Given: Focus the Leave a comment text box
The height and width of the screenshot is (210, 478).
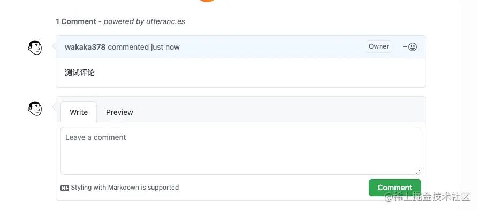Looking at the screenshot, I should coord(241,151).
